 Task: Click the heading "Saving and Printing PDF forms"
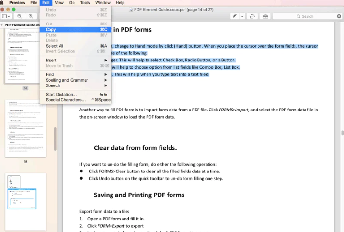139,195
